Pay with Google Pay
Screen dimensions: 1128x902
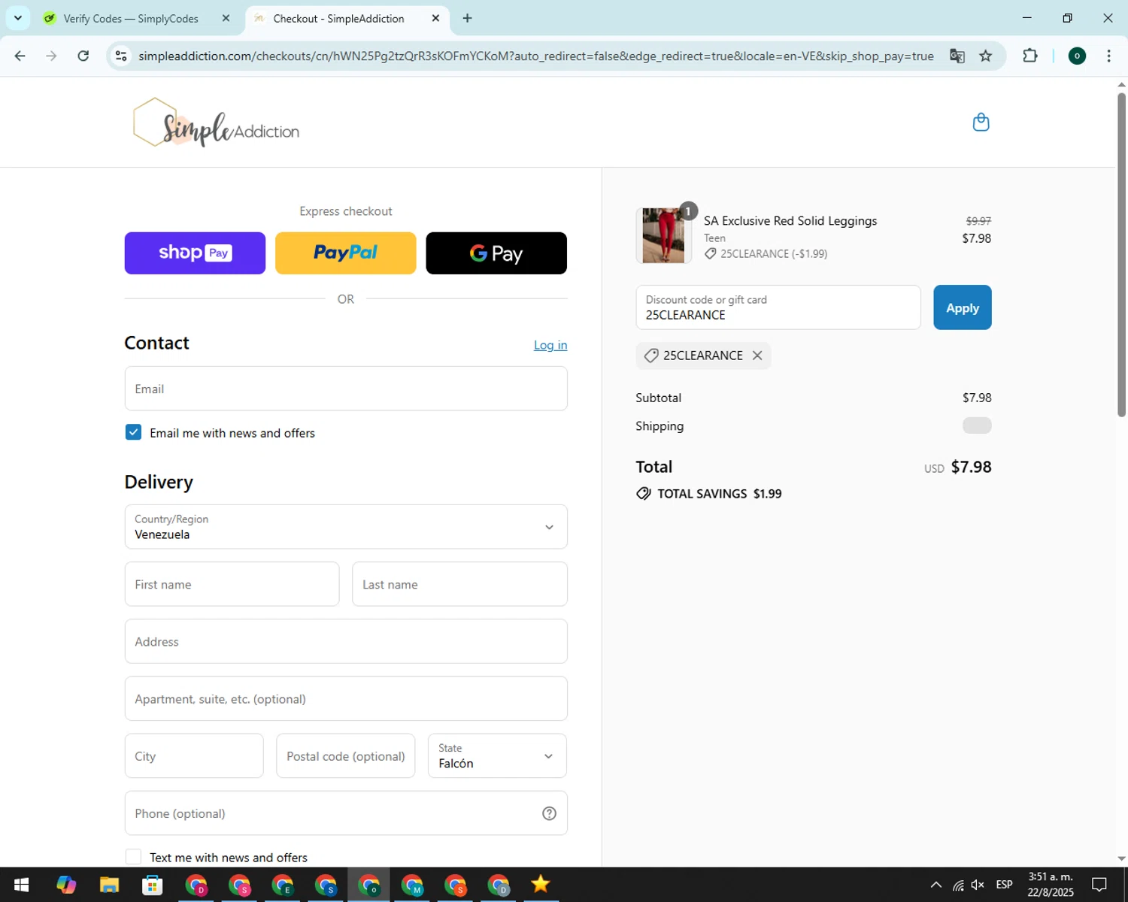[x=496, y=253]
